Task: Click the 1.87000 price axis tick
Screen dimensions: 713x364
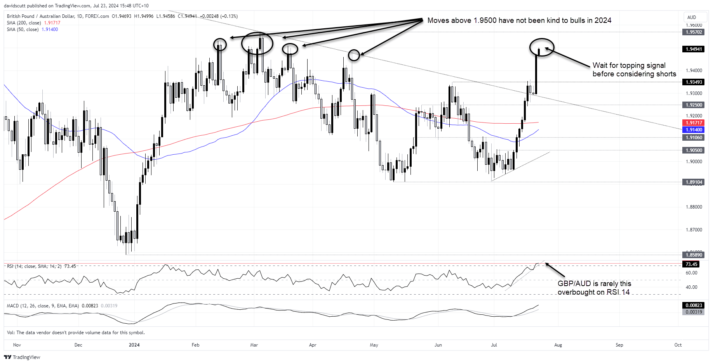Action: [694, 230]
